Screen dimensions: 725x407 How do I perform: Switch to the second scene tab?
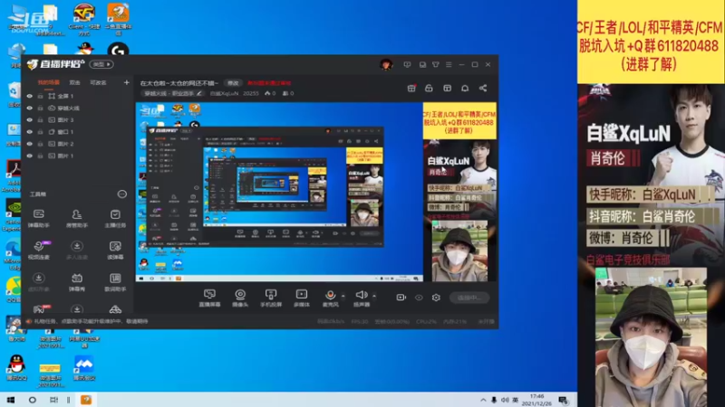(x=74, y=82)
